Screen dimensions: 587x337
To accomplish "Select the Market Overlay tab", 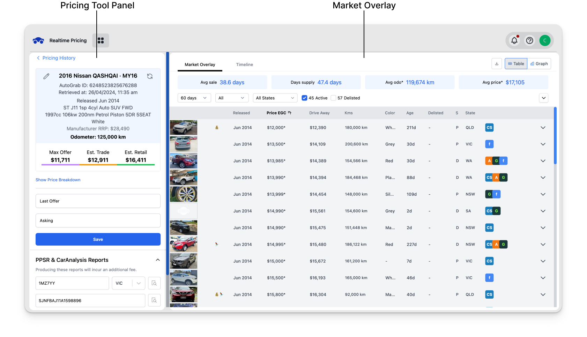I will point(200,65).
